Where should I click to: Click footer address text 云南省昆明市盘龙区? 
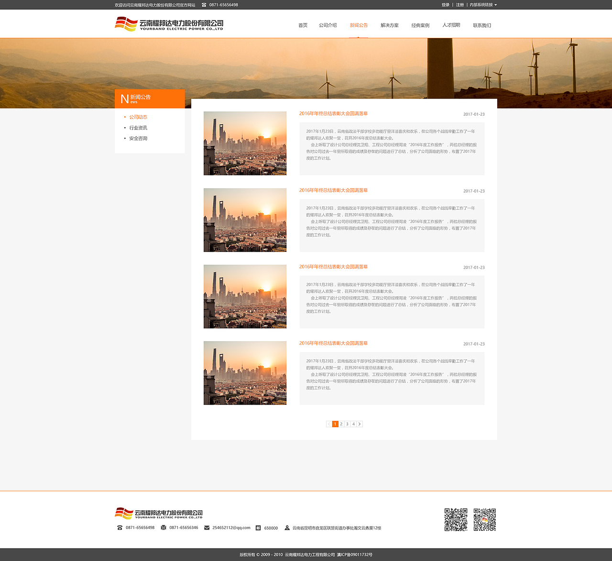click(x=337, y=528)
